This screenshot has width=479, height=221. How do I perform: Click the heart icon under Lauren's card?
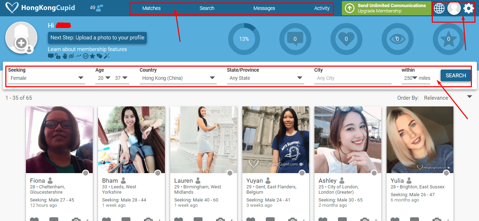(178, 219)
